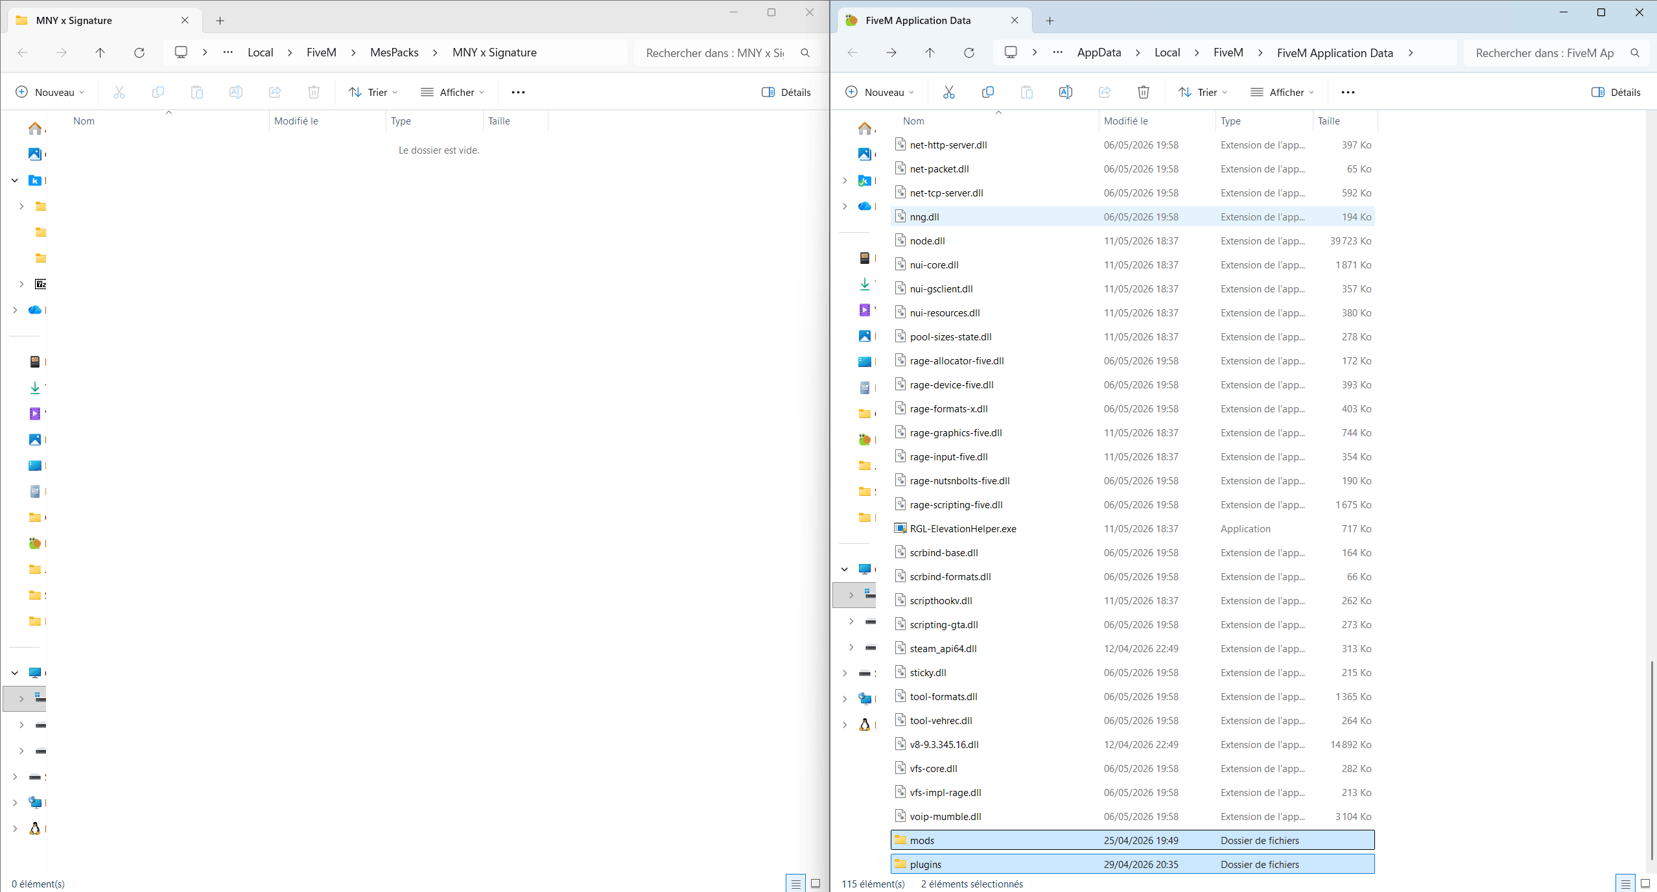
Task: Open Trier dropdown in FiveM Application Data window
Action: pyautogui.click(x=1203, y=92)
